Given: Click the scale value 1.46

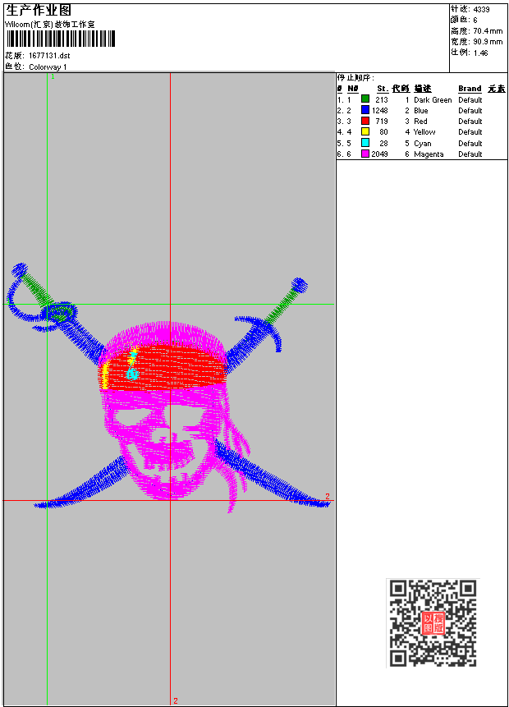Looking at the screenshot, I should click(x=480, y=53).
